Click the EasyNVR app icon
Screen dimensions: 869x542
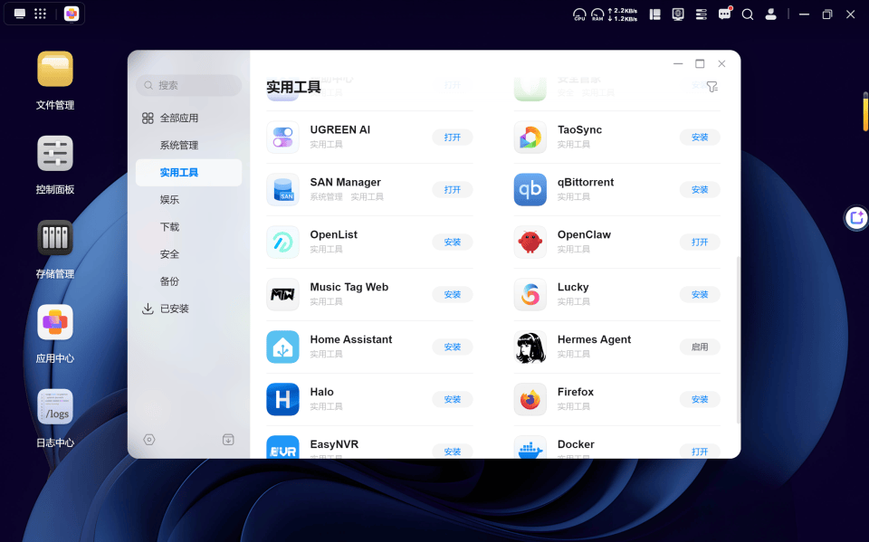tap(282, 447)
